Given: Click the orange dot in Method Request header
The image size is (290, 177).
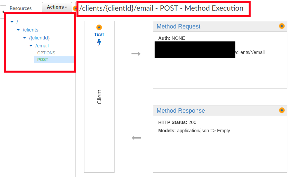Looking at the screenshot, I should [282, 26].
